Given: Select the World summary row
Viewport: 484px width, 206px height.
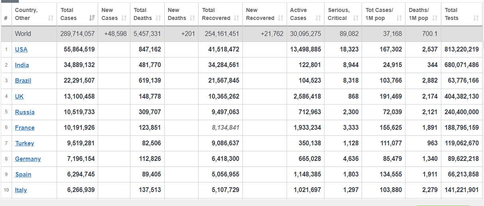Looking at the screenshot, I should 242,34.
